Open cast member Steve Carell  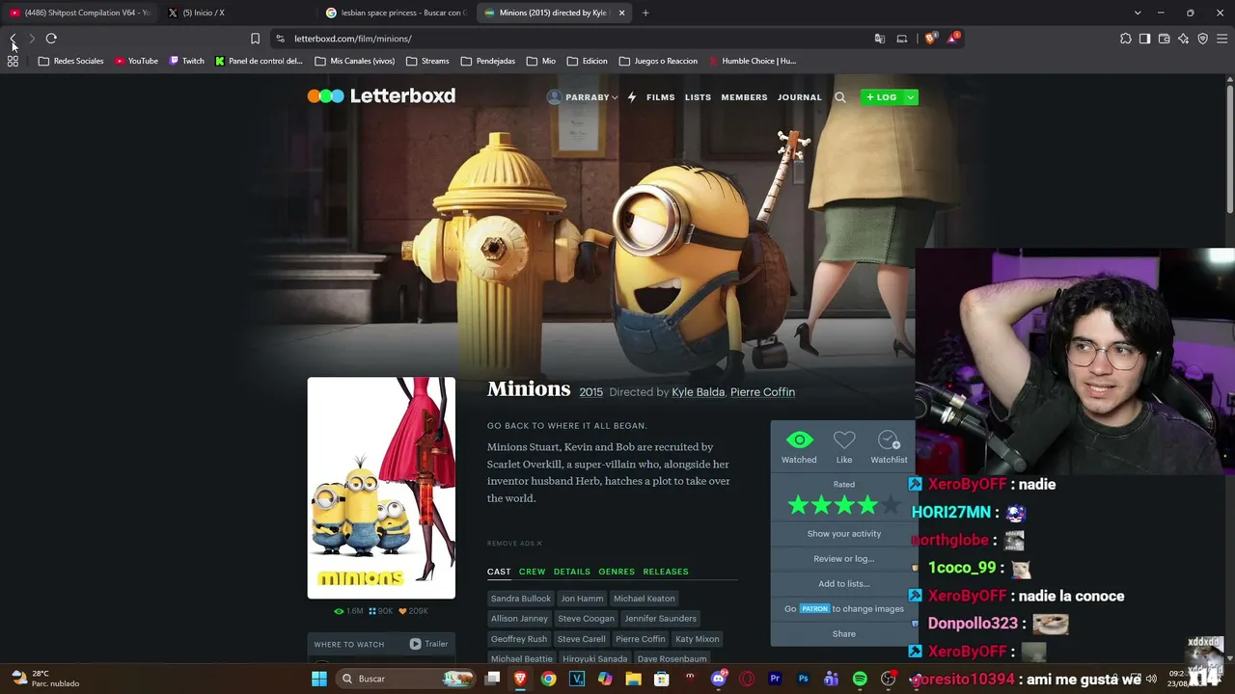tap(582, 639)
